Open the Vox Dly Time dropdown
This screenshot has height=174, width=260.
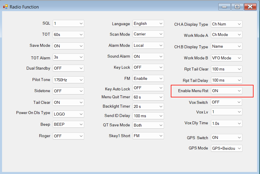(227, 123)
